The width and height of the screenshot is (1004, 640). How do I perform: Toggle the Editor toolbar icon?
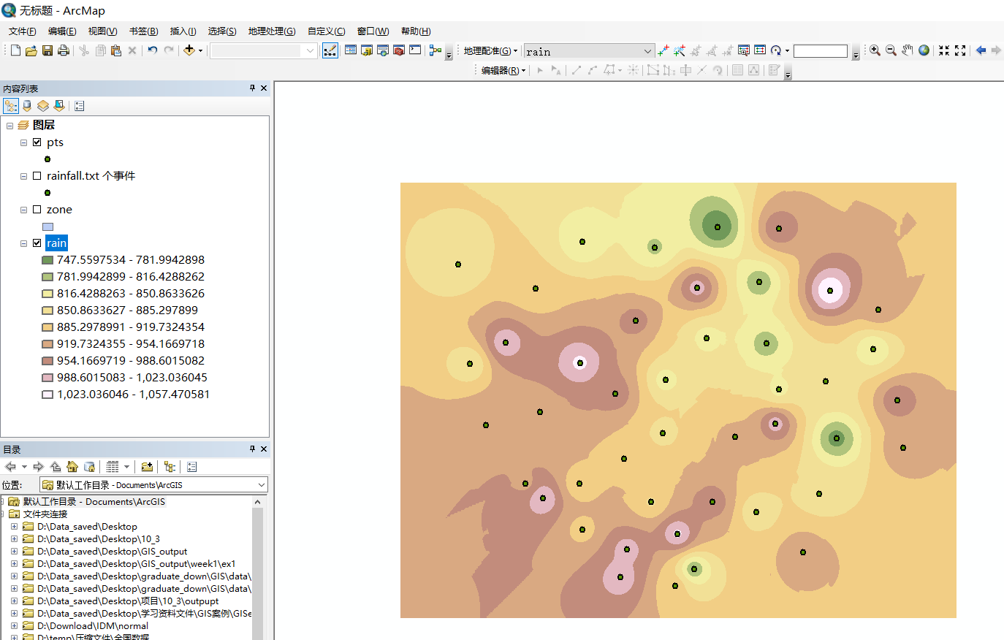[330, 50]
